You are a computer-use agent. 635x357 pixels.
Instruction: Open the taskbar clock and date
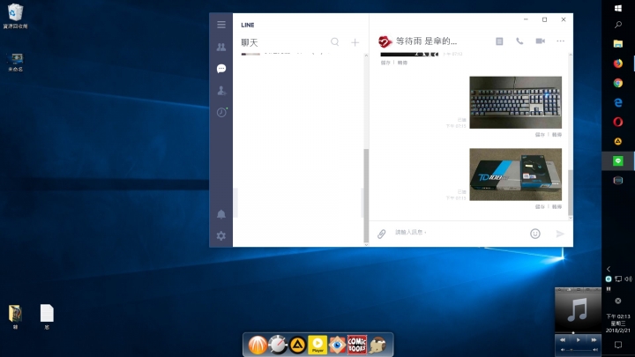[x=618, y=323]
